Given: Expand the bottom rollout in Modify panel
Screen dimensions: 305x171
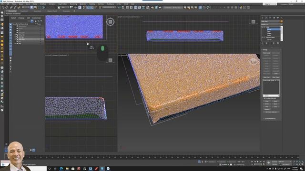Looking at the screenshot, I should (x=270, y=119).
